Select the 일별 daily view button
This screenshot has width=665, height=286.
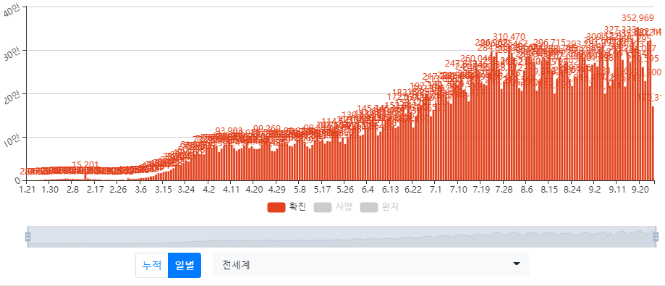(185, 266)
